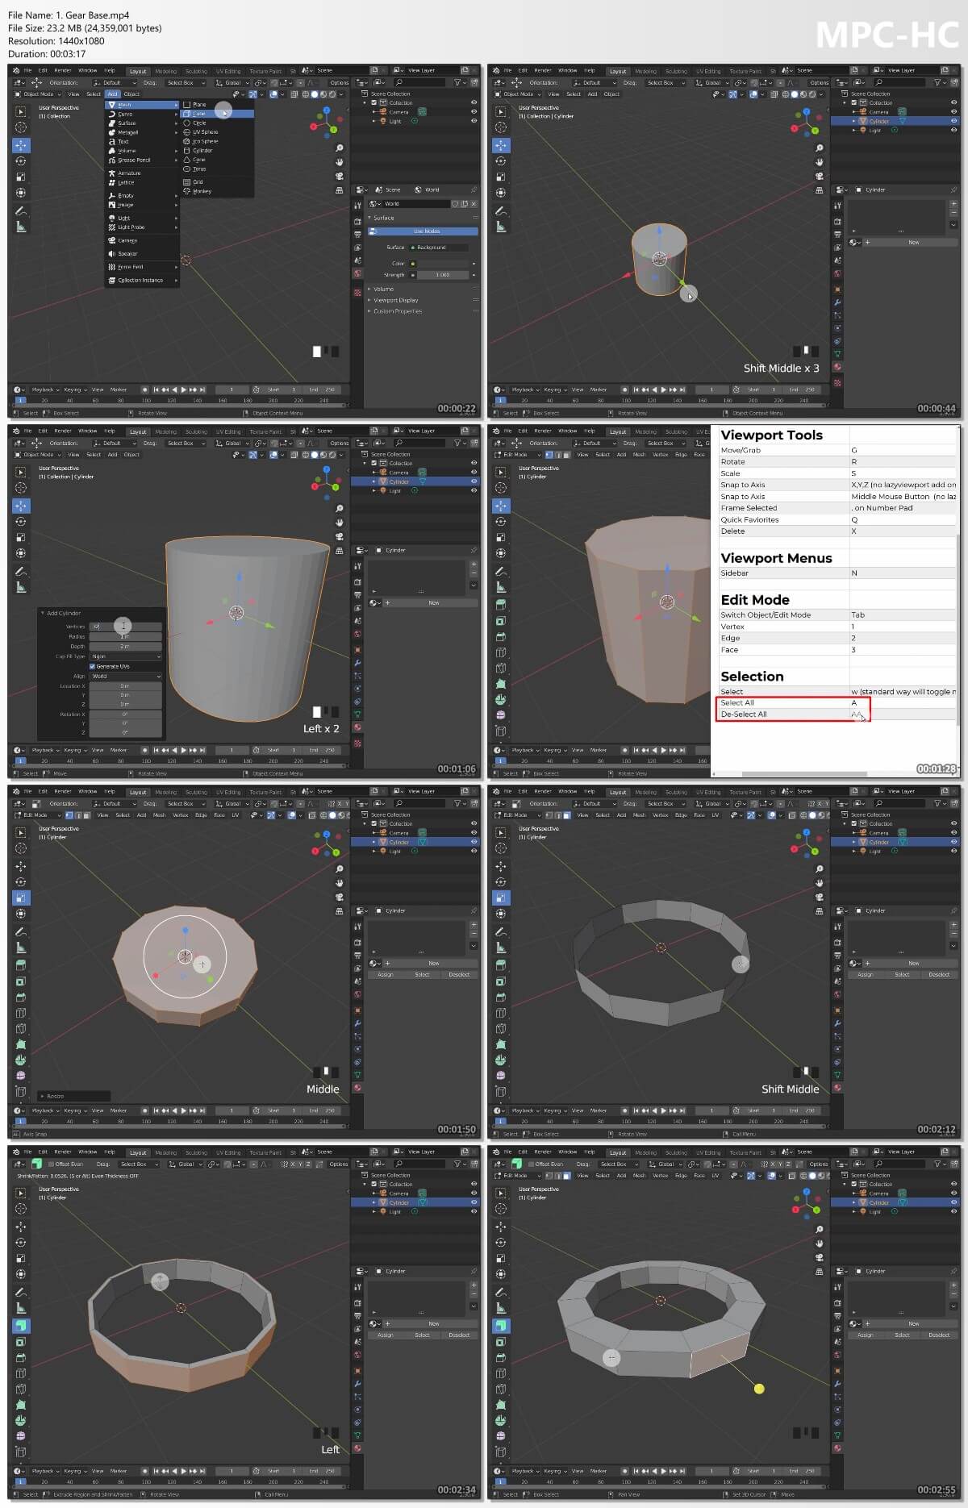Click the outliner filter funnel in 00:00:22 frame

point(457,82)
